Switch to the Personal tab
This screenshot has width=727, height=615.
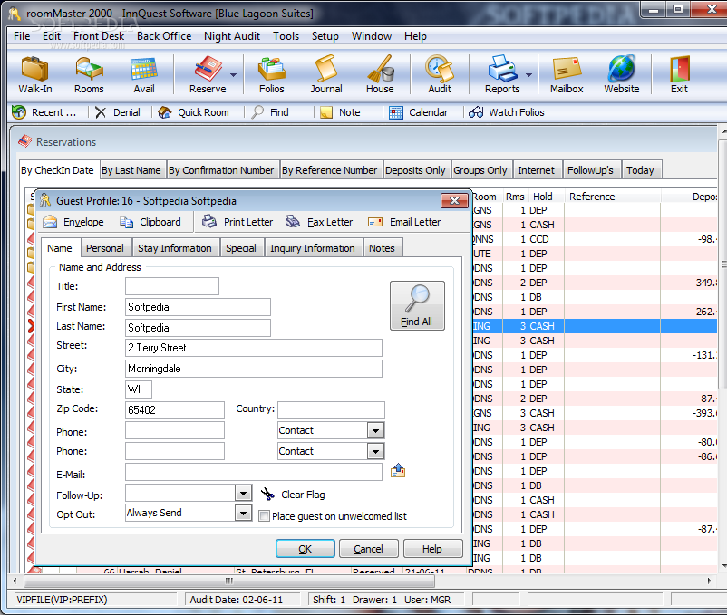click(x=105, y=248)
